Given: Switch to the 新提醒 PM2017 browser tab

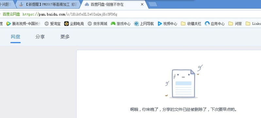Looking at the screenshot, I should (x=48, y=5).
